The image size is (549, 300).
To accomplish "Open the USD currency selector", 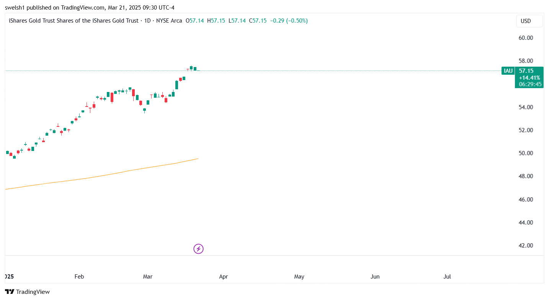I will (x=529, y=21).
